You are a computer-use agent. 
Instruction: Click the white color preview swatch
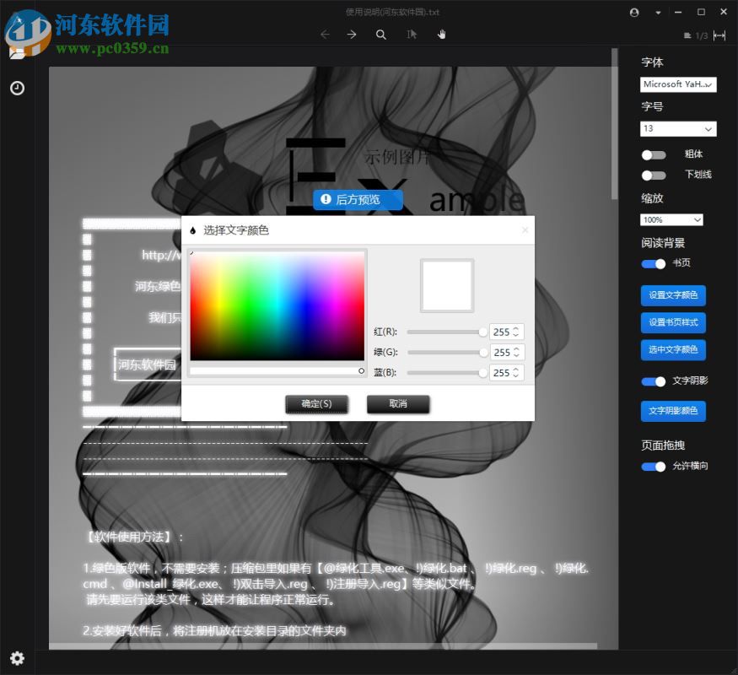tap(447, 286)
